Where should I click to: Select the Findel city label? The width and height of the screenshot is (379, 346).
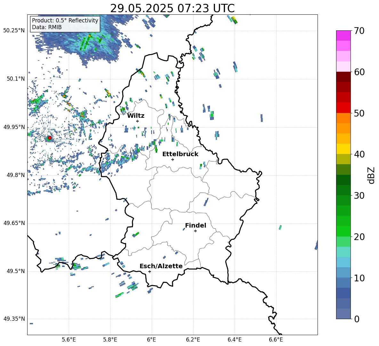point(196,225)
